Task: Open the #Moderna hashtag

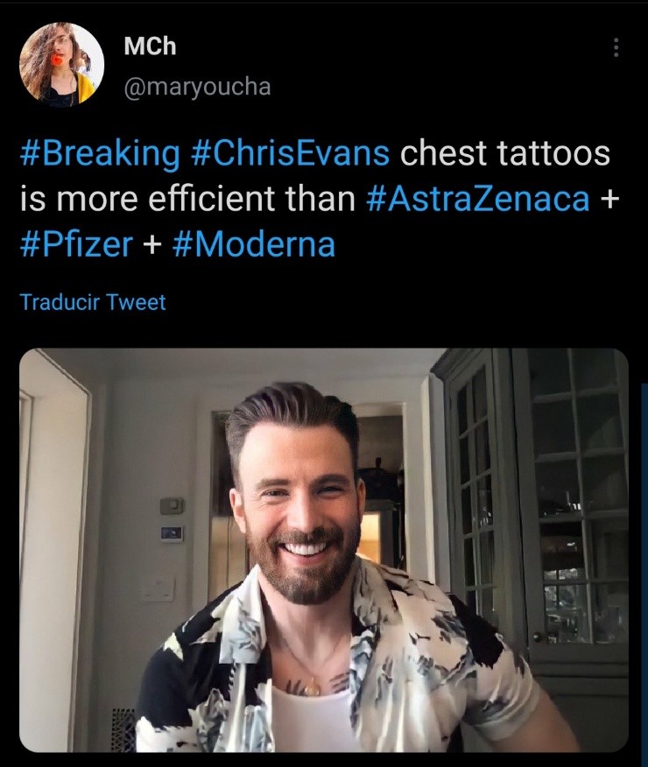Action: click(x=254, y=244)
